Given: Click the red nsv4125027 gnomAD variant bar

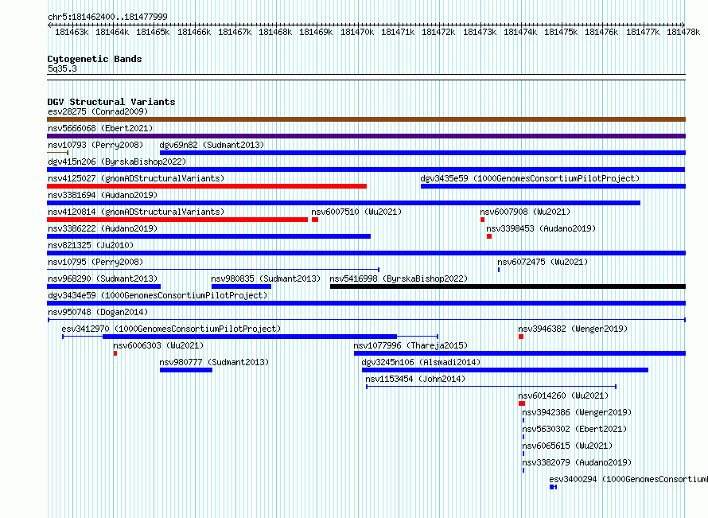Looking at the screenshot, I should 207,186.
